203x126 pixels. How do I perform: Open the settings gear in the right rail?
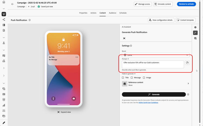coord(195,27)
